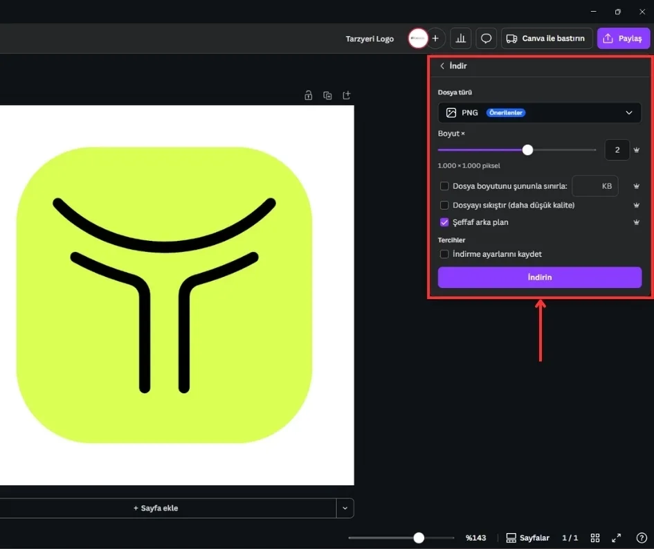Open the analytics bar chart icon
654x549 pixels.
pyautogui.click(x=460, y=38)
